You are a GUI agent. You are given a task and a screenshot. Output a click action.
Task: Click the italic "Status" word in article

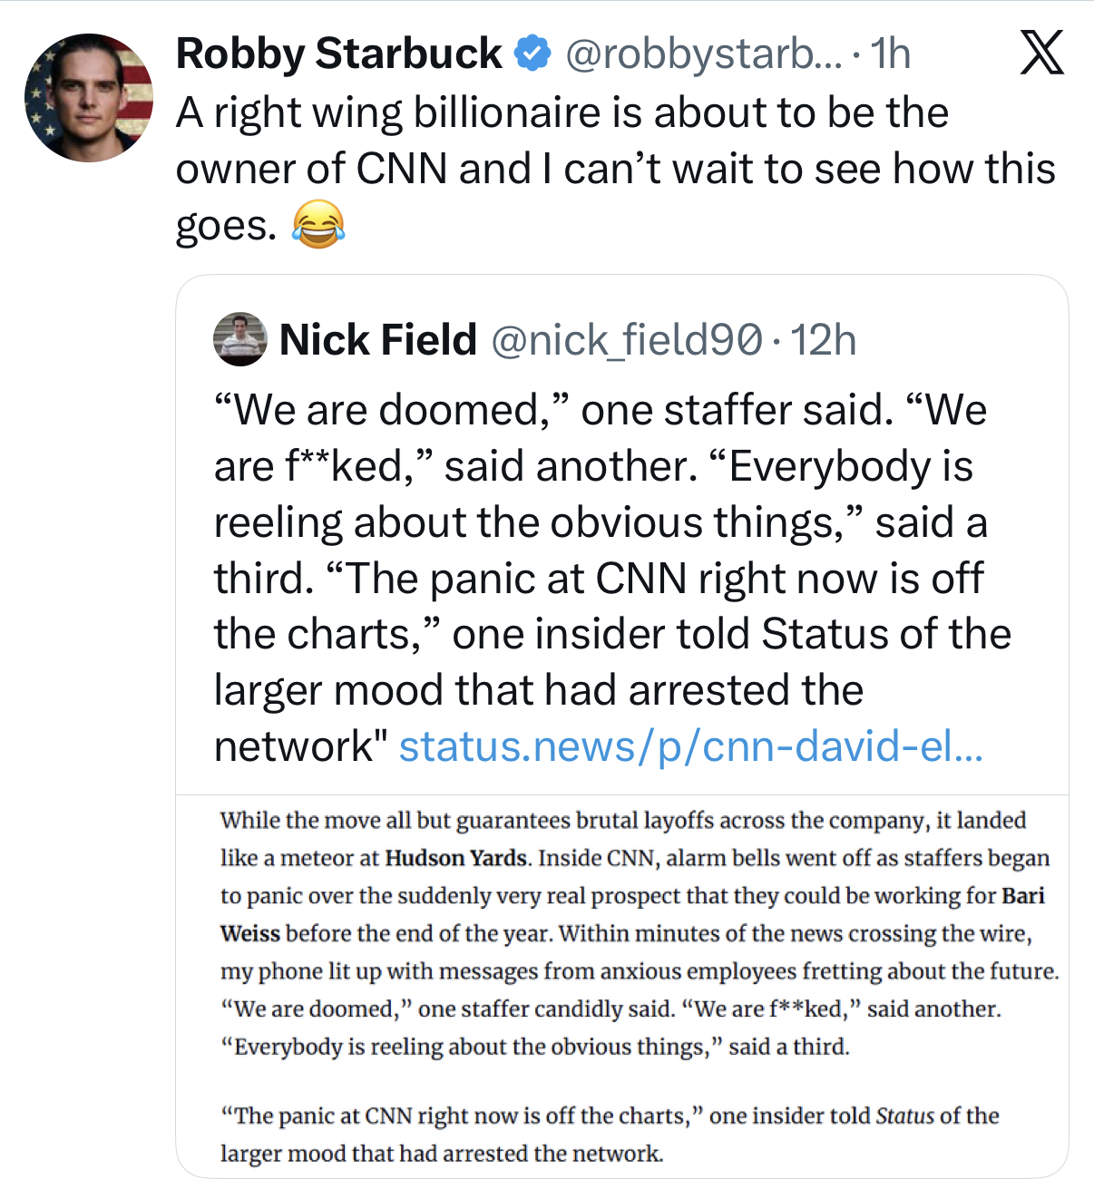click(x=904, y=1116)
